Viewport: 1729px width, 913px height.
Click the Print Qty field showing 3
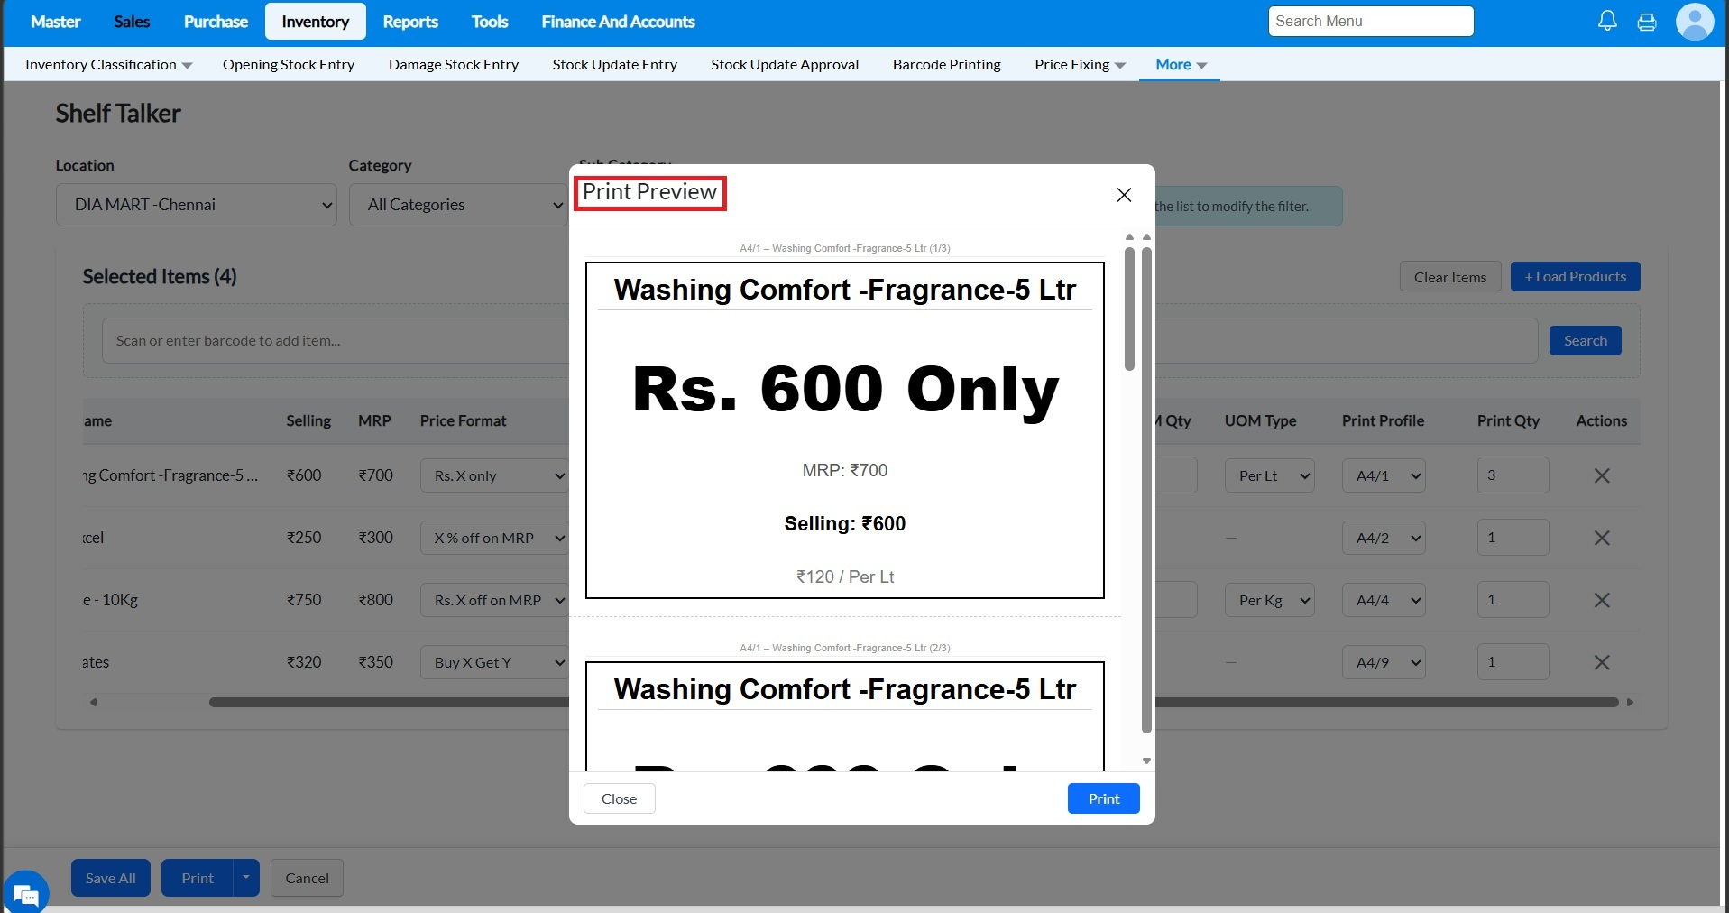pyautogui.click(x=1513, y=475)
